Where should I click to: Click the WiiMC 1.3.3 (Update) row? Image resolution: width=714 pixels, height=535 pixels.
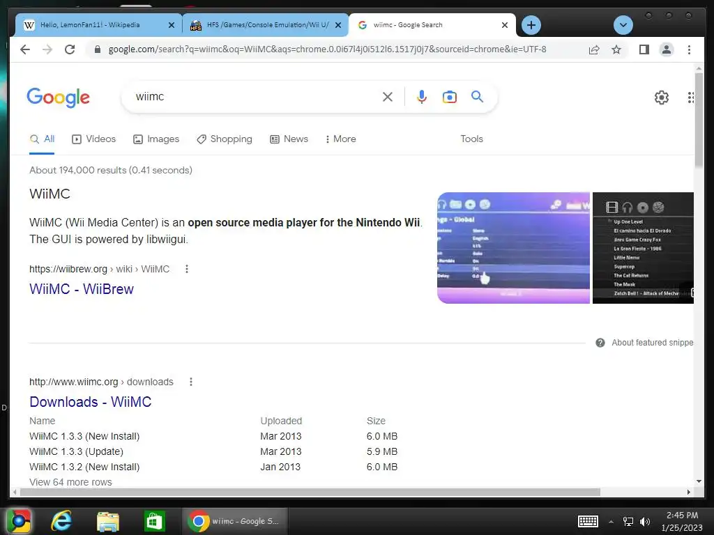[213, 451]
